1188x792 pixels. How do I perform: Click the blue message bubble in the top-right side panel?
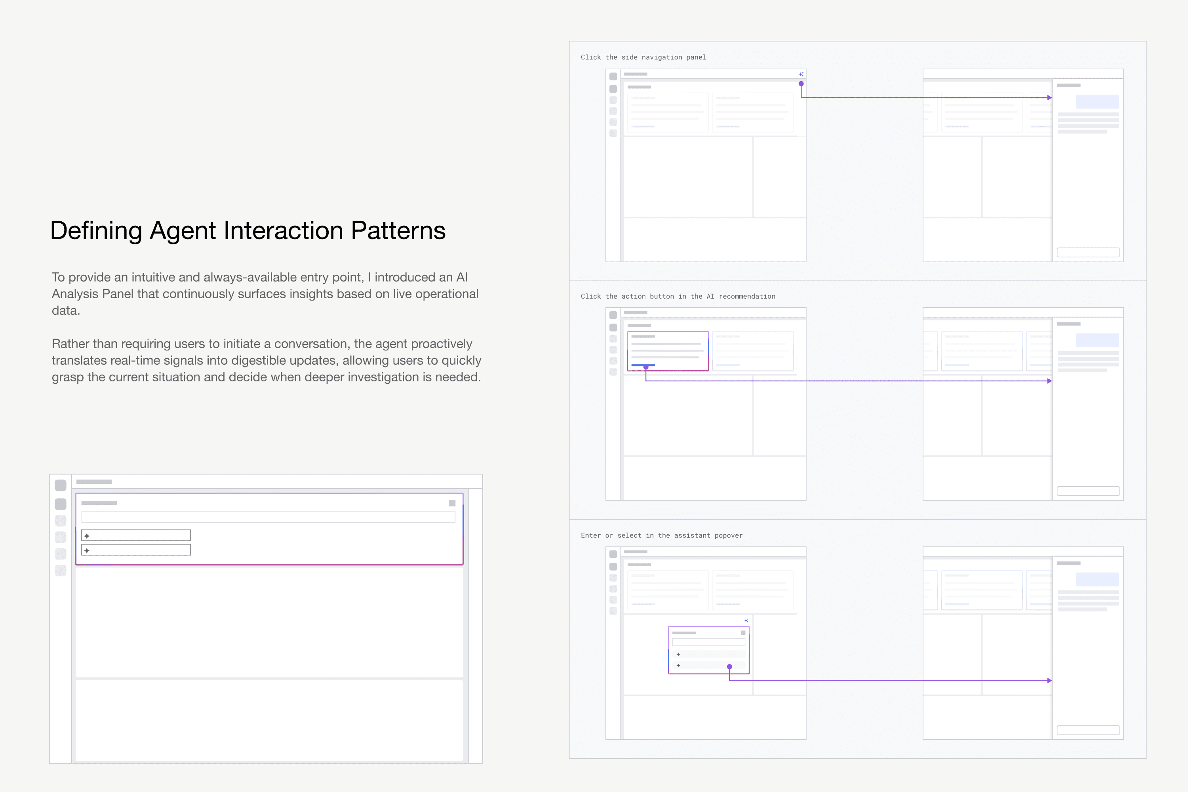click(x=1097, y=101)
